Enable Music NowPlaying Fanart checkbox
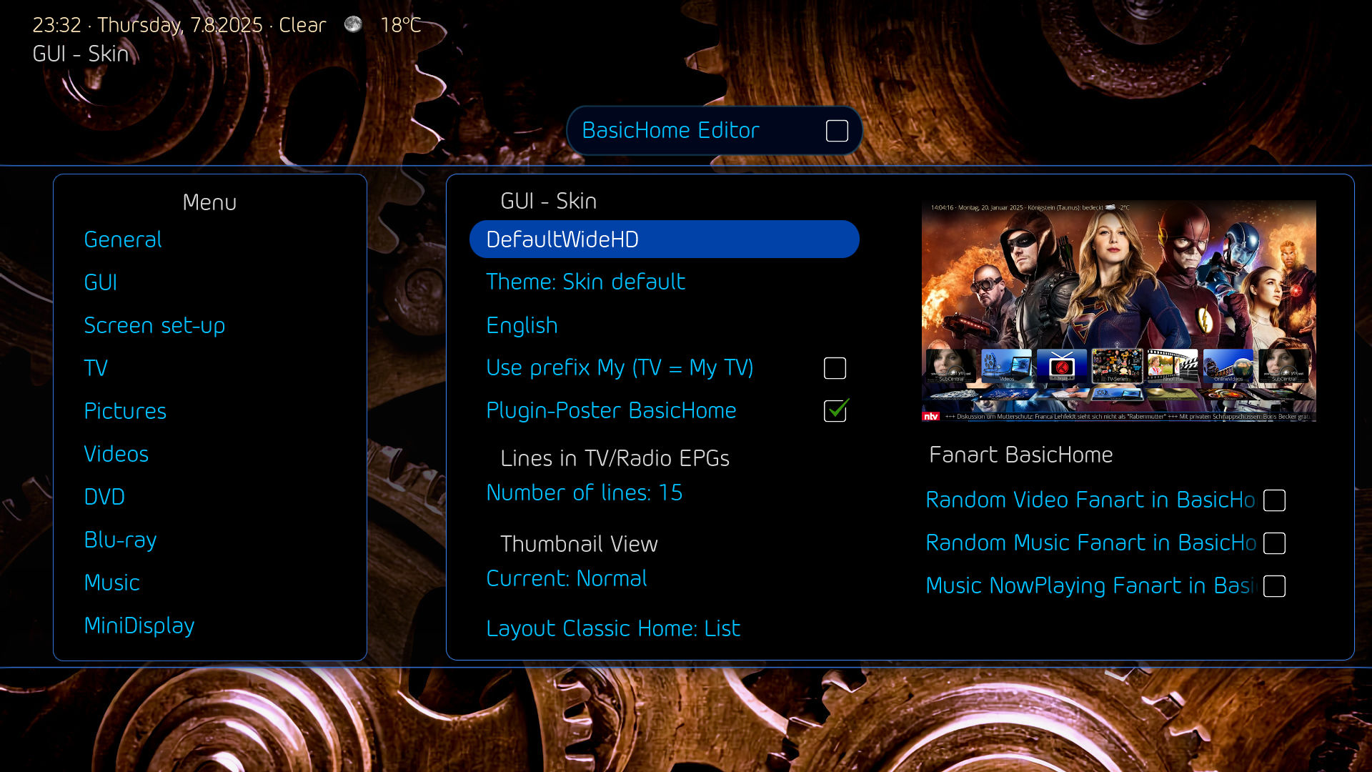 click(1273, 586)
